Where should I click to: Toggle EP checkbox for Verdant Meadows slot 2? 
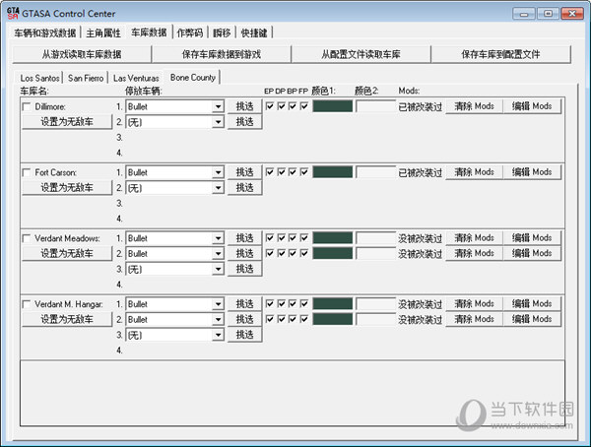[270, 253]
